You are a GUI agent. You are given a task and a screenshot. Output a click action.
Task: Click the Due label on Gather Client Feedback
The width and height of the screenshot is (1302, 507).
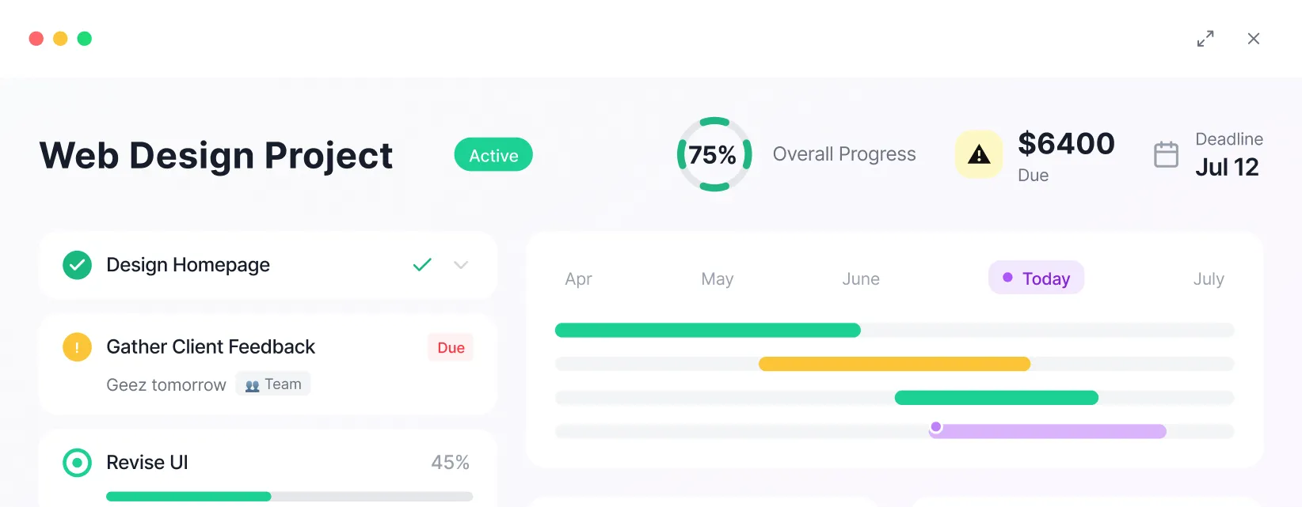(x=450, y=346)
